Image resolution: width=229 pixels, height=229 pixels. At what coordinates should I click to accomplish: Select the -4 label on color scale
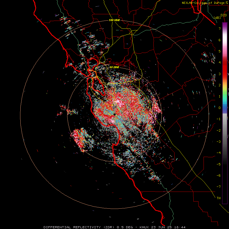coord(219,153)
